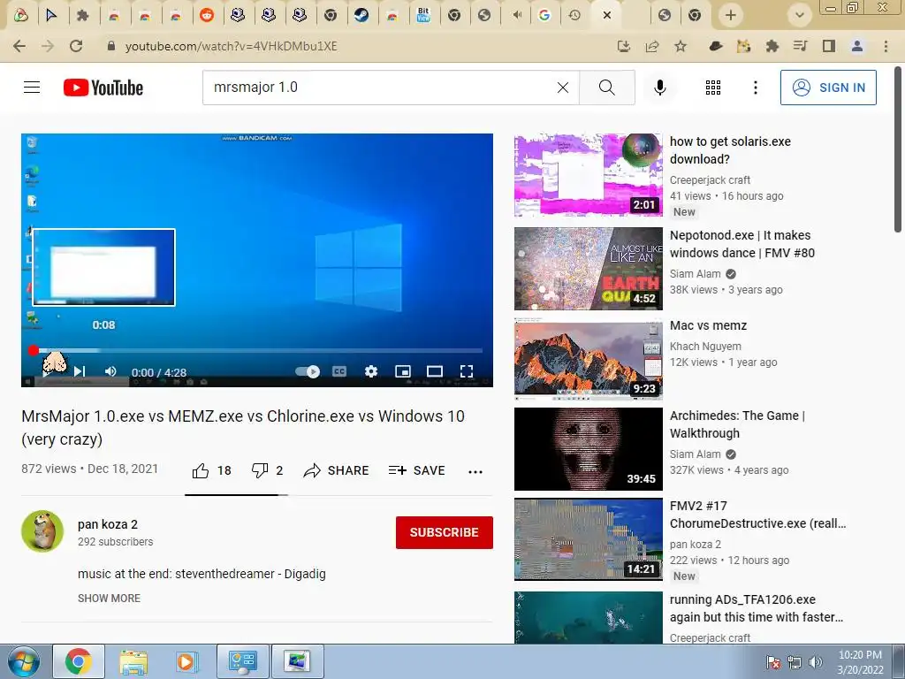
Task: Open system tray volume icon
Action: pos(816,662)
